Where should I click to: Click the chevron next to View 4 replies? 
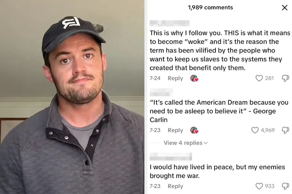[x=206, y=143]
